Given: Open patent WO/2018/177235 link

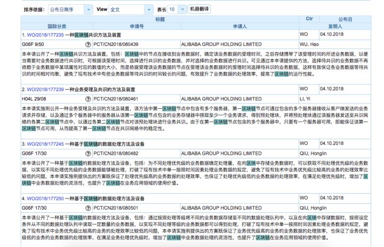Looking at the screenshot, I should (45, 35).
